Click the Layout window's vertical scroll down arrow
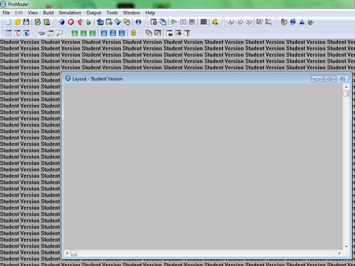The width and height of the screenshot is (355, 266). (346, 247)
